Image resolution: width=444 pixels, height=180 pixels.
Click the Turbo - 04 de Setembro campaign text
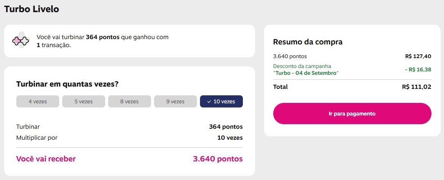pos(306,73)
